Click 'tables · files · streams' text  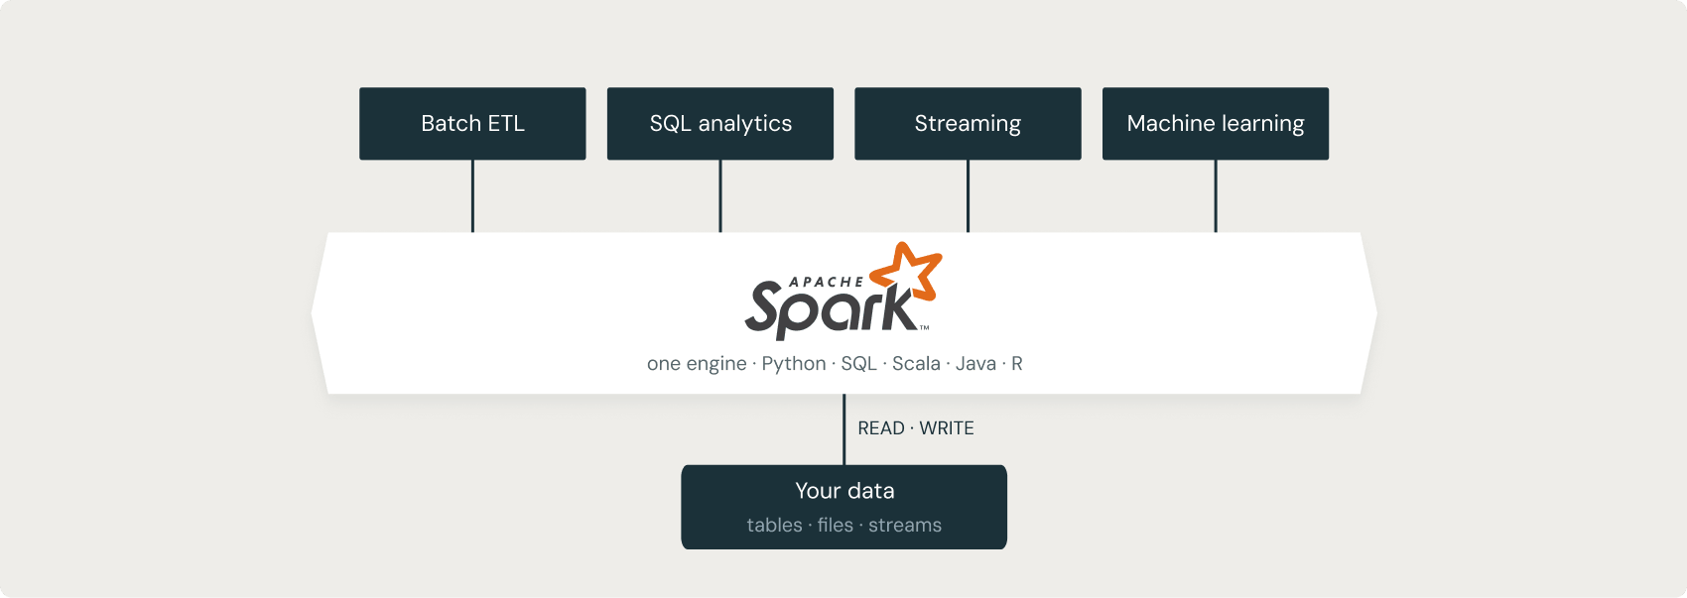click(843, 526)
